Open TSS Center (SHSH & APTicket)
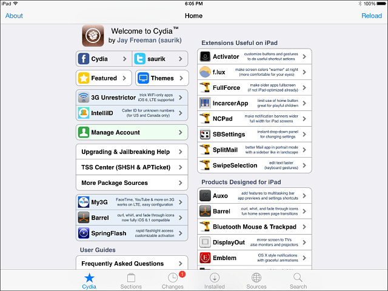The width and height of the screenshot is (388, 291). tap(132, 167)
